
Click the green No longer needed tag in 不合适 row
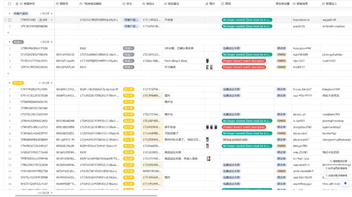pos(247,20)
